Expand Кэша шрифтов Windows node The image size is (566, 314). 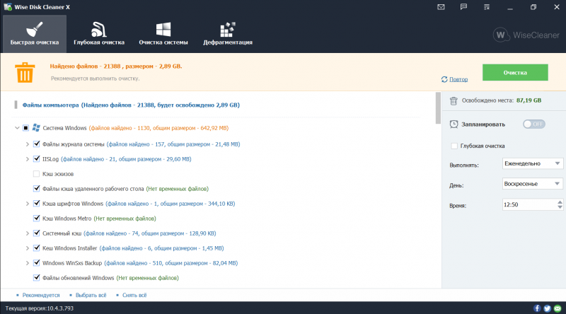(28, 204)
